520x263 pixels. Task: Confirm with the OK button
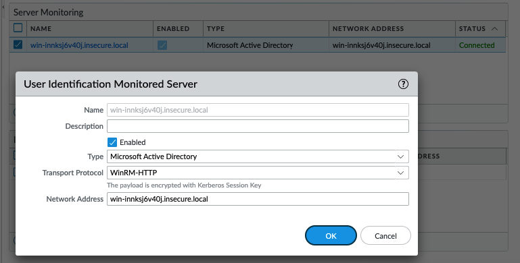coord(331,235)
